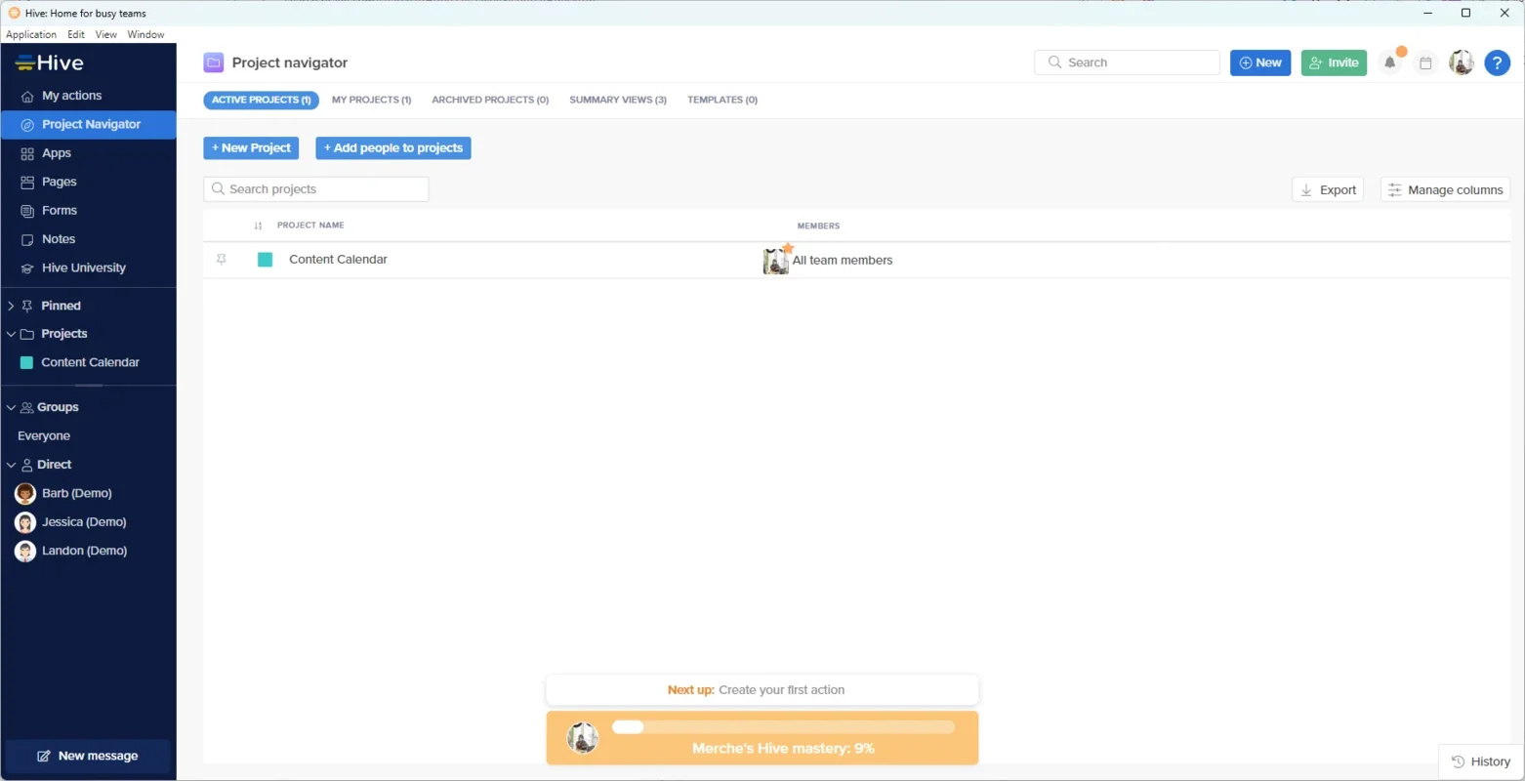
Task: Open My actions from the sidebar
Action: pyautogui.click(x=71, y=96)
